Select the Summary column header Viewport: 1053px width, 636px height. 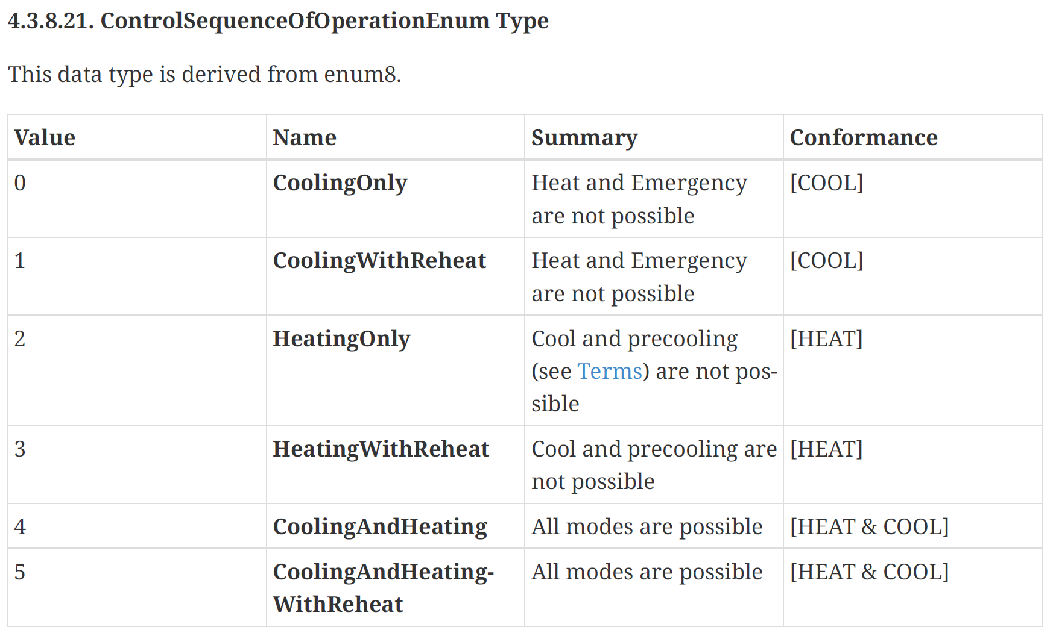[584, 138]
